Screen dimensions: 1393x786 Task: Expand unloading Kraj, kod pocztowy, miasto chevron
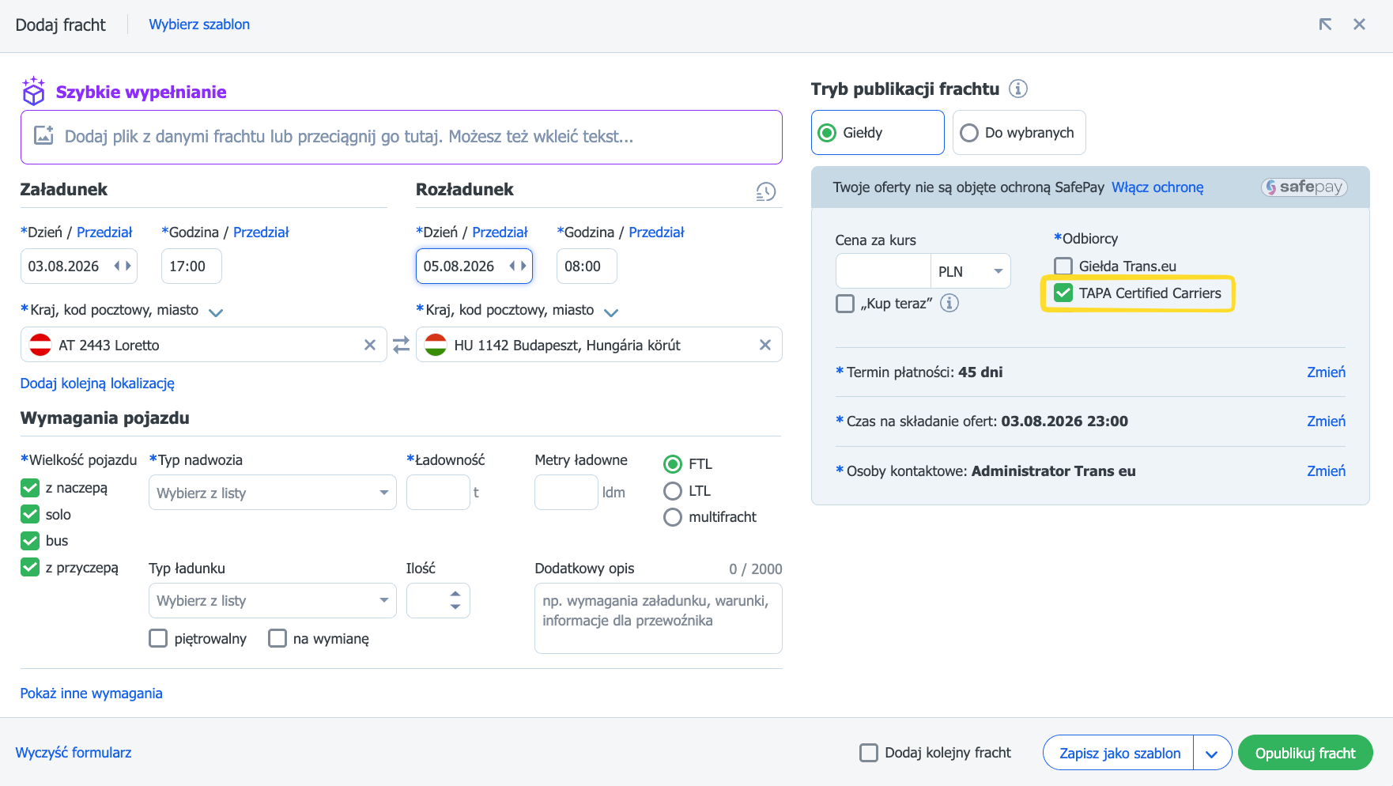611,312
